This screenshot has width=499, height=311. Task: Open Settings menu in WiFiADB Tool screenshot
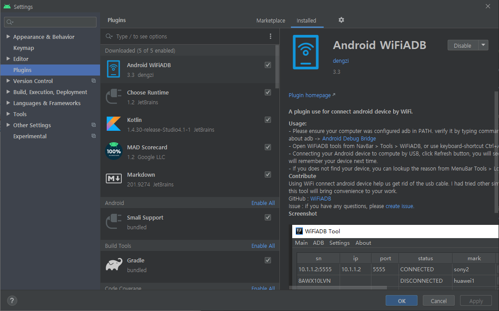(x=339, y=243)
